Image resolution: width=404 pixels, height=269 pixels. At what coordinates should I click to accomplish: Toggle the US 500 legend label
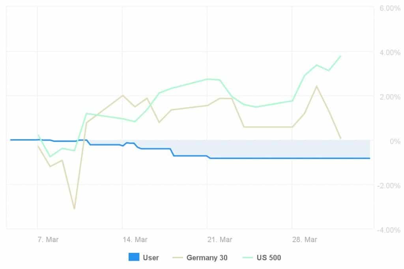click(x=270, y=258)
